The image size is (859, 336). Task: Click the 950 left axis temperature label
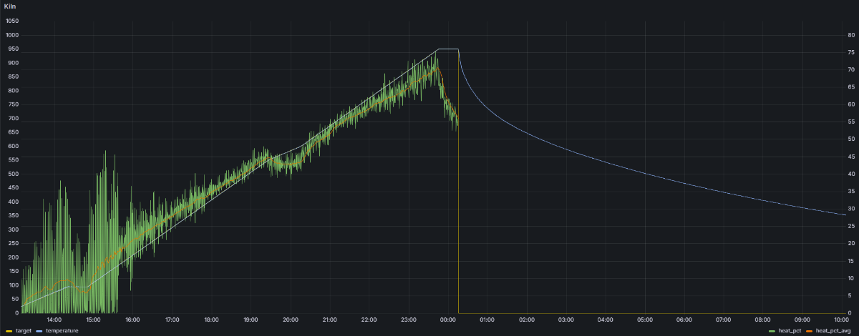(11, 49)
